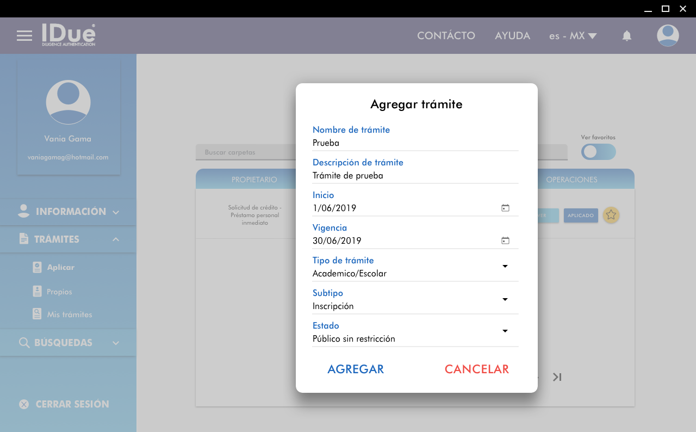Click the Cerrar Sesión X icon

point(24,404)
